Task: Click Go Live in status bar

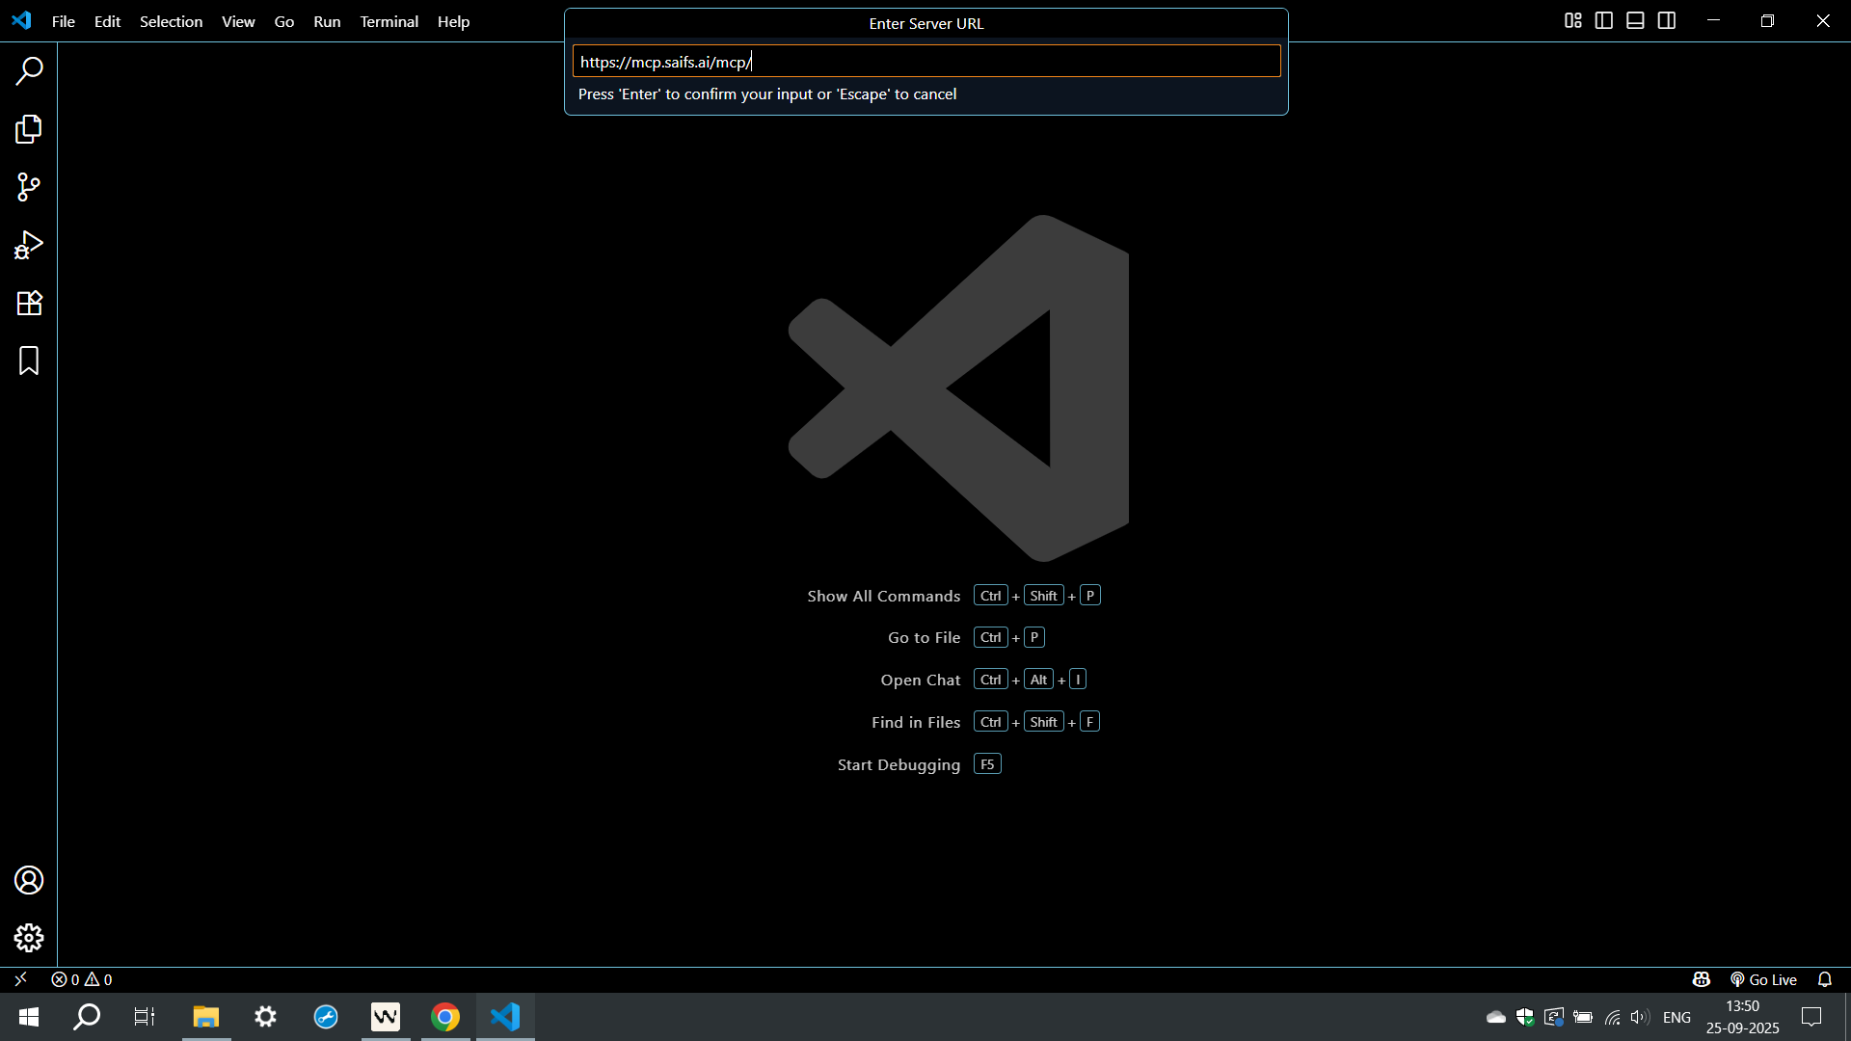Action: pyautogui.click(x=1763, y=979)
